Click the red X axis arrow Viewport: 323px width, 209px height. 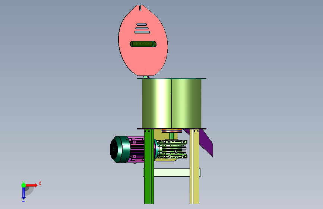click(x=31, y=185)
